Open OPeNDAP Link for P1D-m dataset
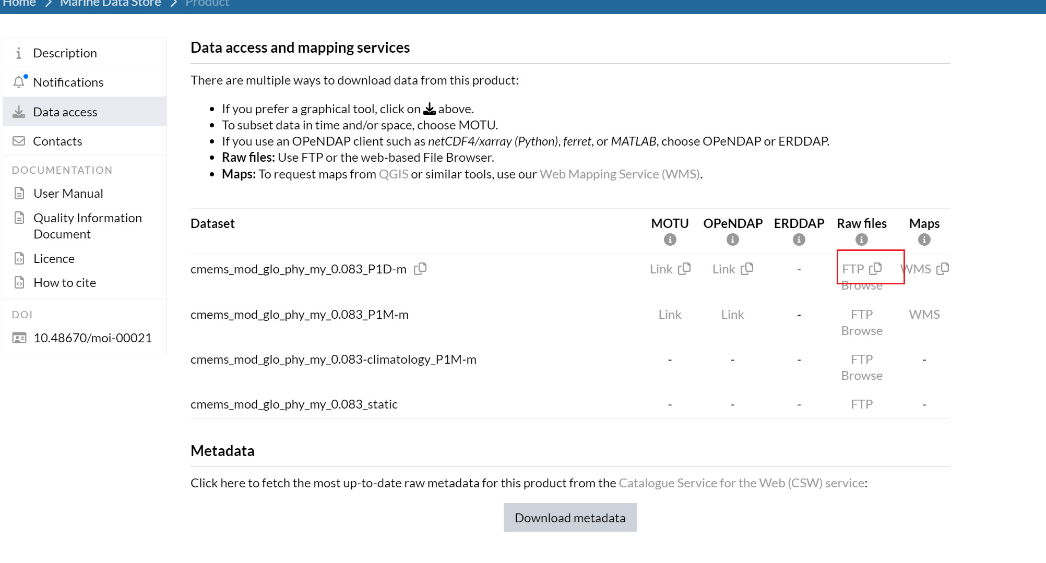This screenshot has height=563, width=1046. coord(723,269)
